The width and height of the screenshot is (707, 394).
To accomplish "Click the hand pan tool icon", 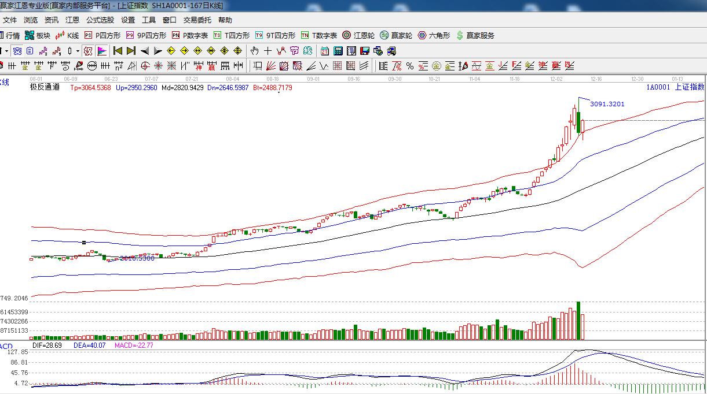I will click(254, 51).
